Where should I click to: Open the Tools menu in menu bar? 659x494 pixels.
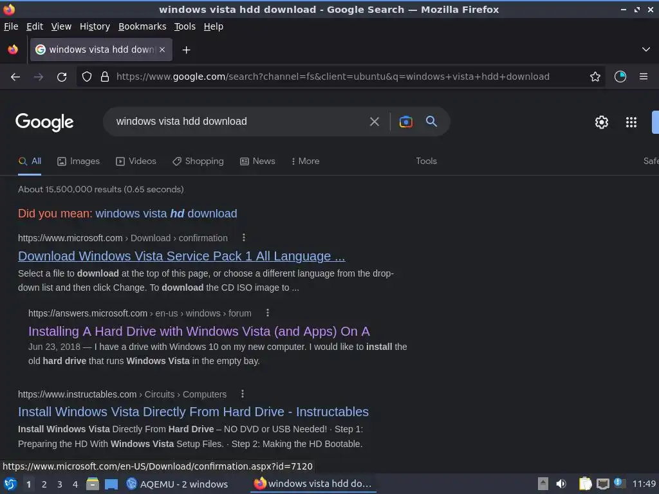[x=185, y=26]
